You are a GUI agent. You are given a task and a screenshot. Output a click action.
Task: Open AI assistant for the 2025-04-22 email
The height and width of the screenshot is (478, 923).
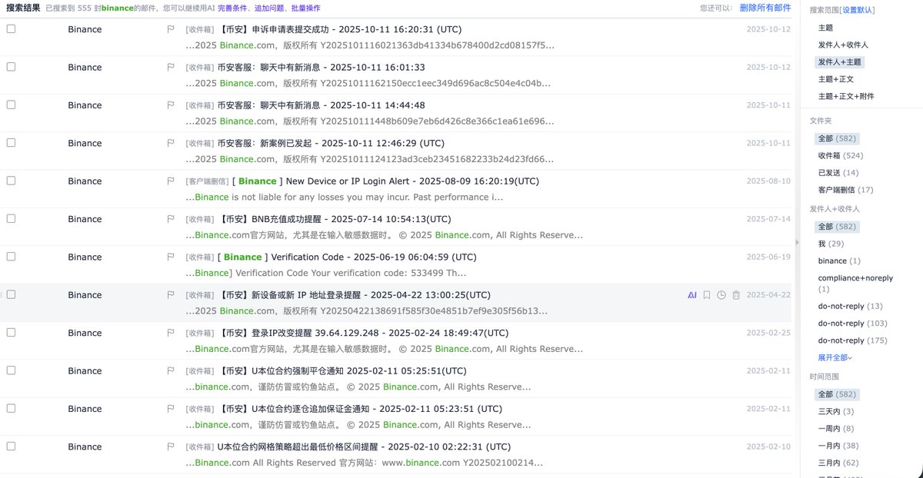[x=692, y=295]
